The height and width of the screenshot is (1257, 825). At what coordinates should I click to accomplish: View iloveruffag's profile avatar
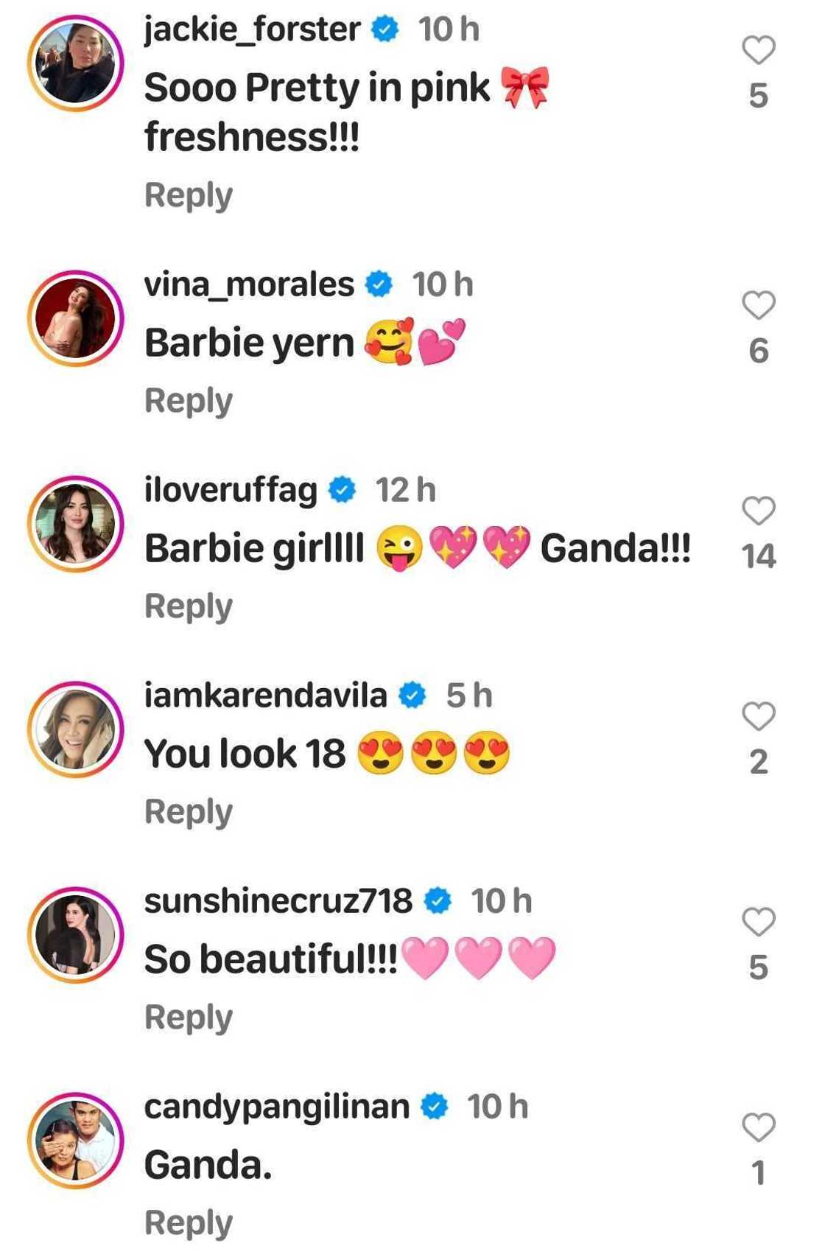76,524
